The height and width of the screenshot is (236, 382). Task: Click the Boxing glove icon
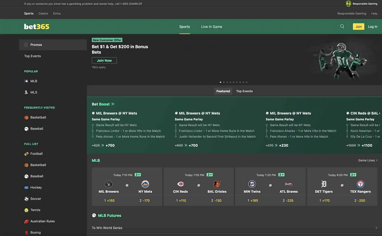click(26, 233)
